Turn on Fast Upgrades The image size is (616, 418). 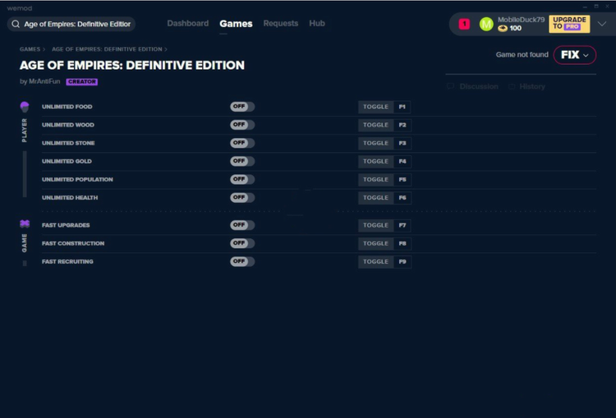click(x=242, y=225)
